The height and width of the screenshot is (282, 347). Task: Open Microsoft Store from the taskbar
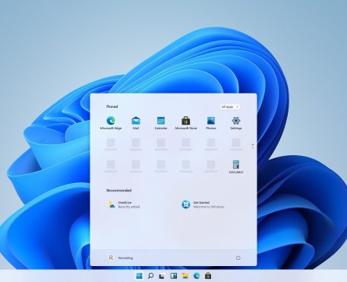(x=208, y=276)
